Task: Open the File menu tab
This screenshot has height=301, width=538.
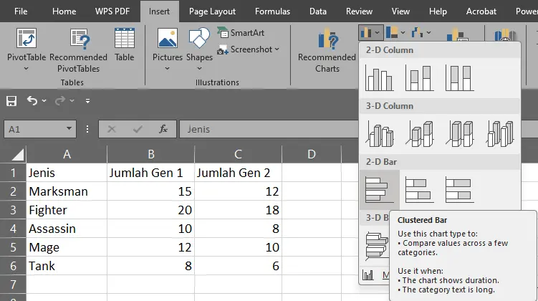Action: point(21,11)
